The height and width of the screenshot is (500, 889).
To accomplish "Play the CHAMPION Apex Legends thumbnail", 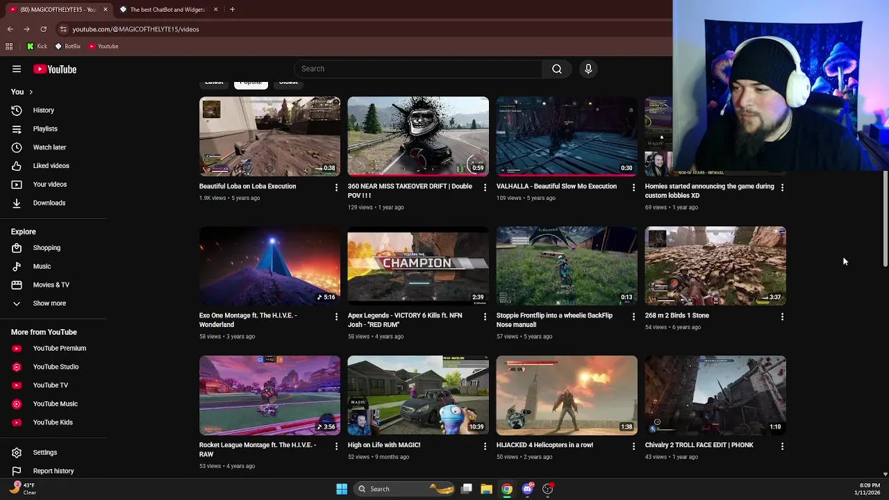I will (418, 266).
